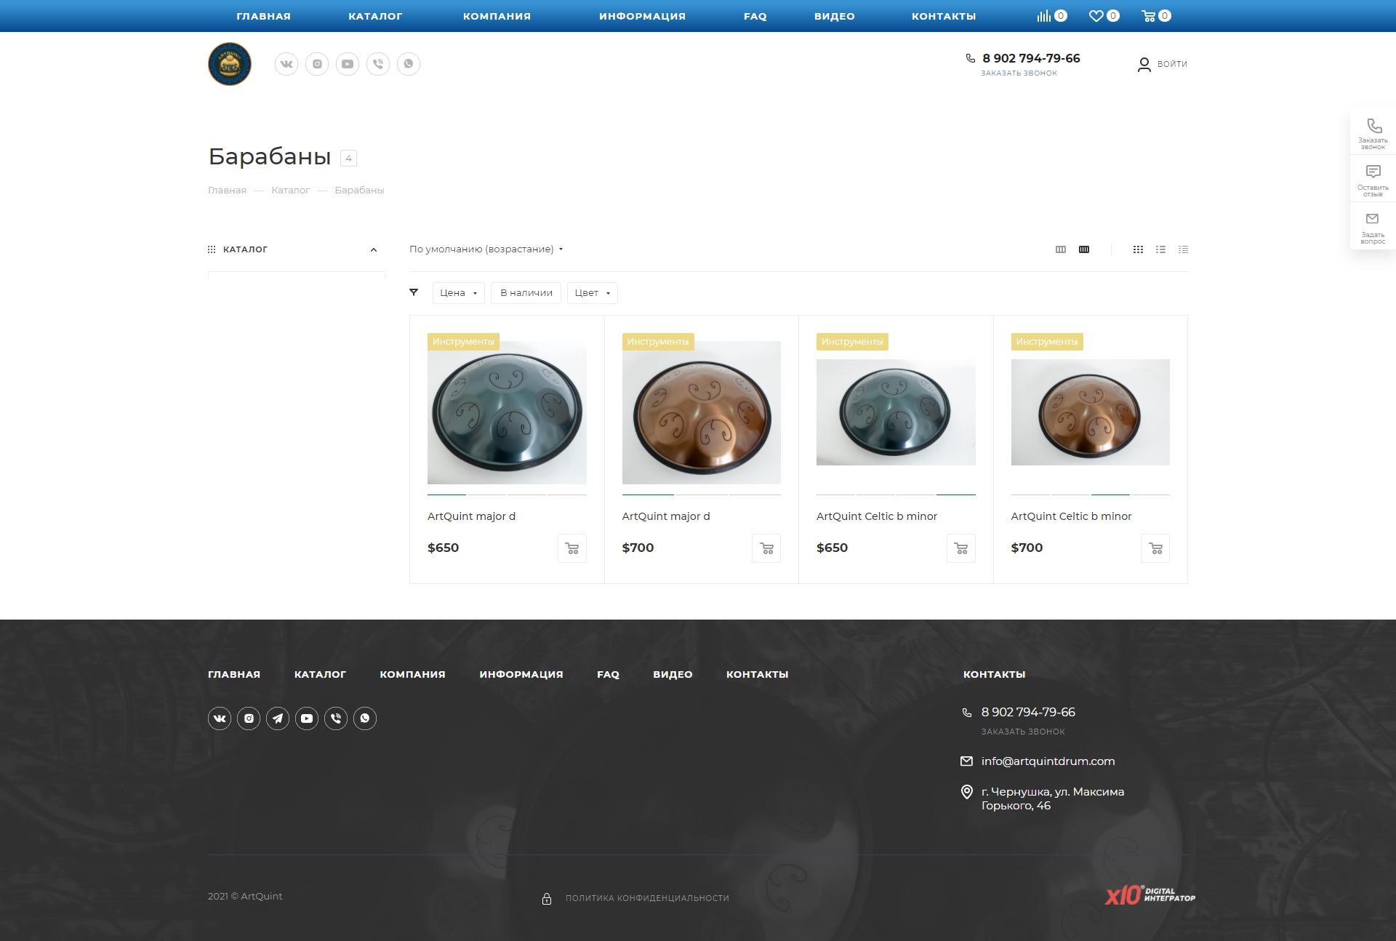Open КОМПАНИЯ in top navigation

(497, 16)
